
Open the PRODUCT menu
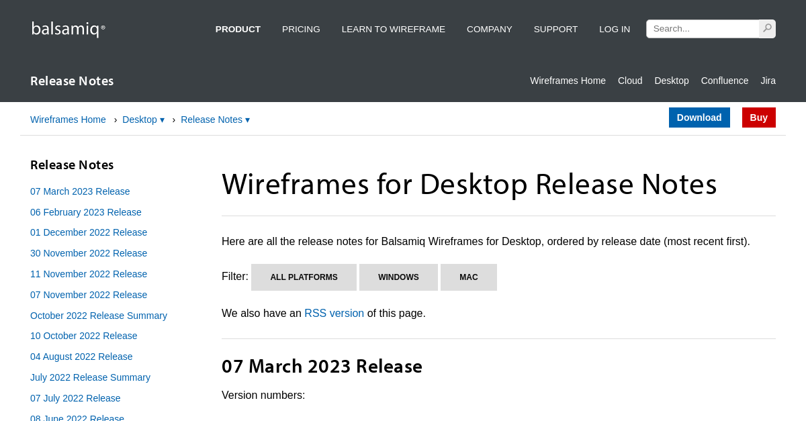pyautogui.click(x=238, y=29)
